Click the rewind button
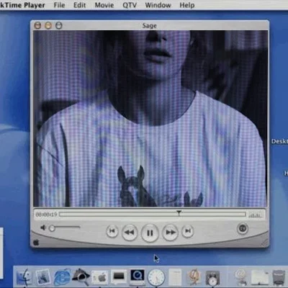Screen dimensions: 288x288 (130, 233)
